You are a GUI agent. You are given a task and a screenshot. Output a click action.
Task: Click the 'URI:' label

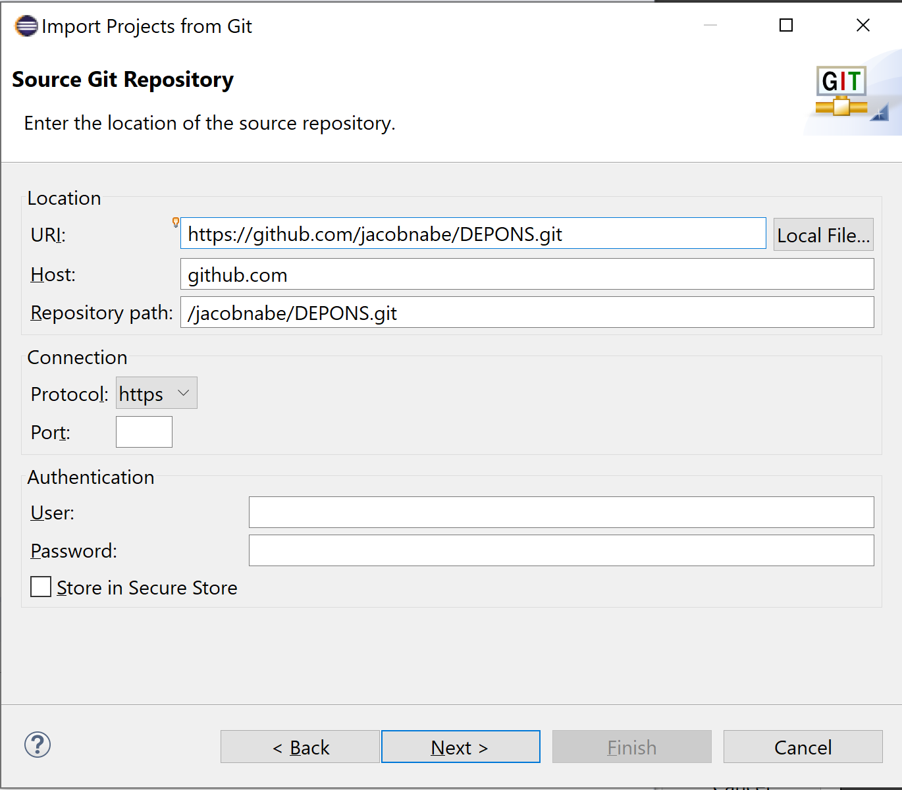[48, 235]
